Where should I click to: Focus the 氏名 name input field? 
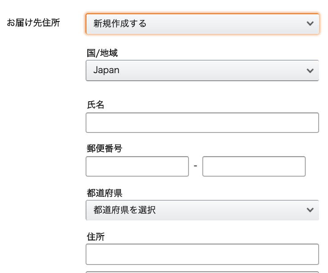click(202, 123)
